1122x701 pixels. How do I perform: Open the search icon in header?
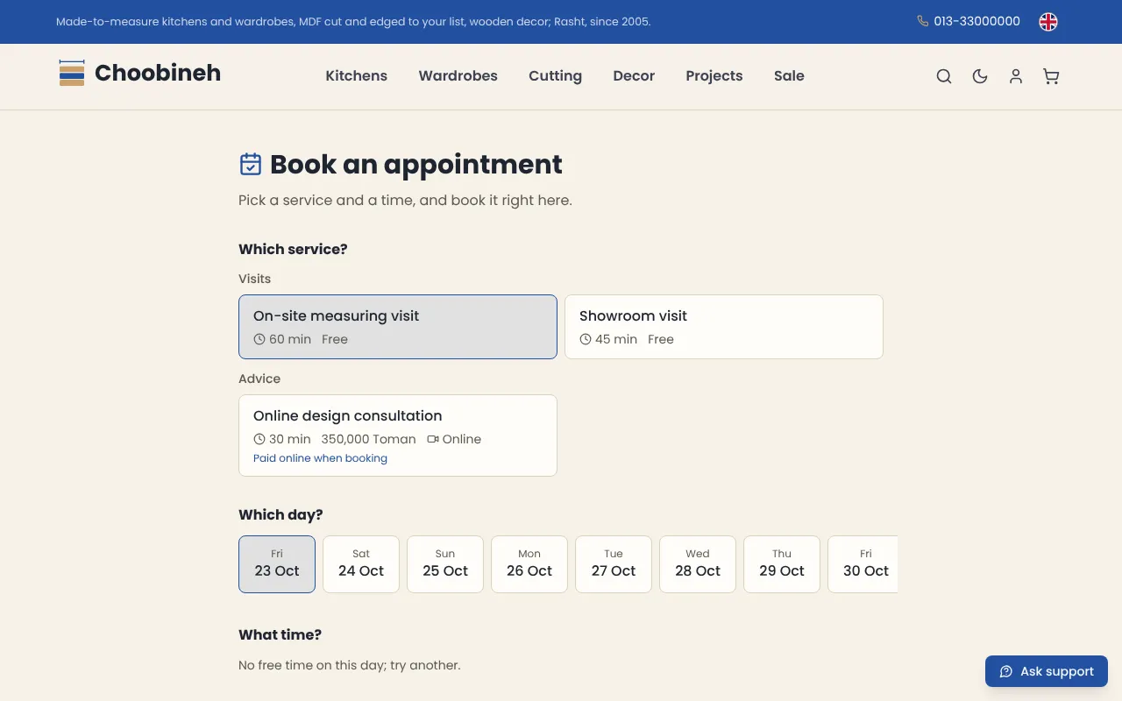click(x=944, y=76)
